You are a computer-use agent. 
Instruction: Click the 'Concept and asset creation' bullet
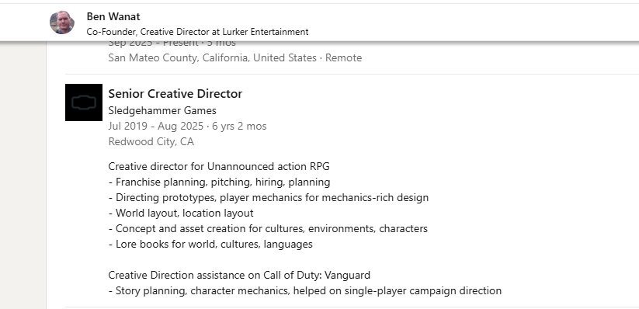[268, 229]
